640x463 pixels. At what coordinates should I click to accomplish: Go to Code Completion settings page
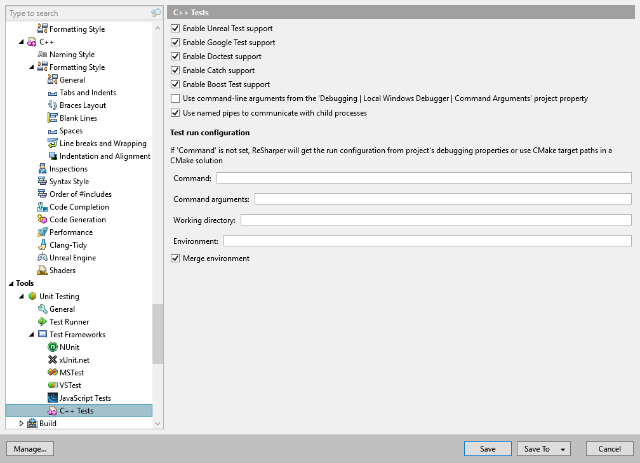point(79,207)
